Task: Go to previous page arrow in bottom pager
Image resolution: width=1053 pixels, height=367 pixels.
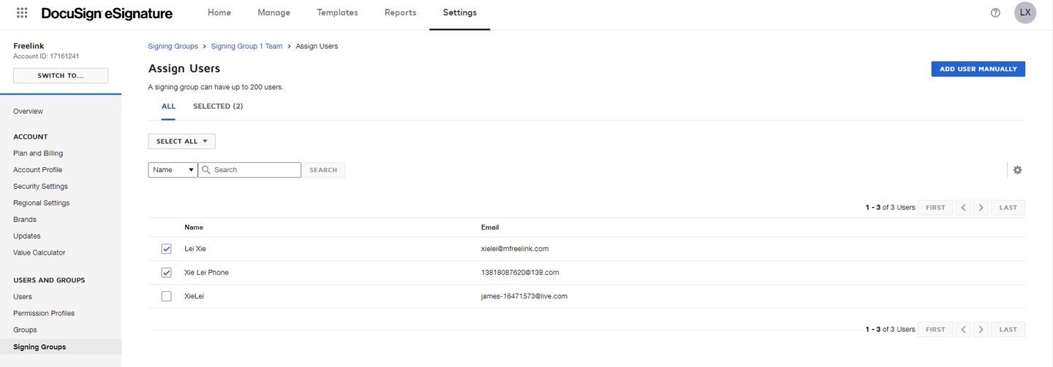Action: pos(964,330)
